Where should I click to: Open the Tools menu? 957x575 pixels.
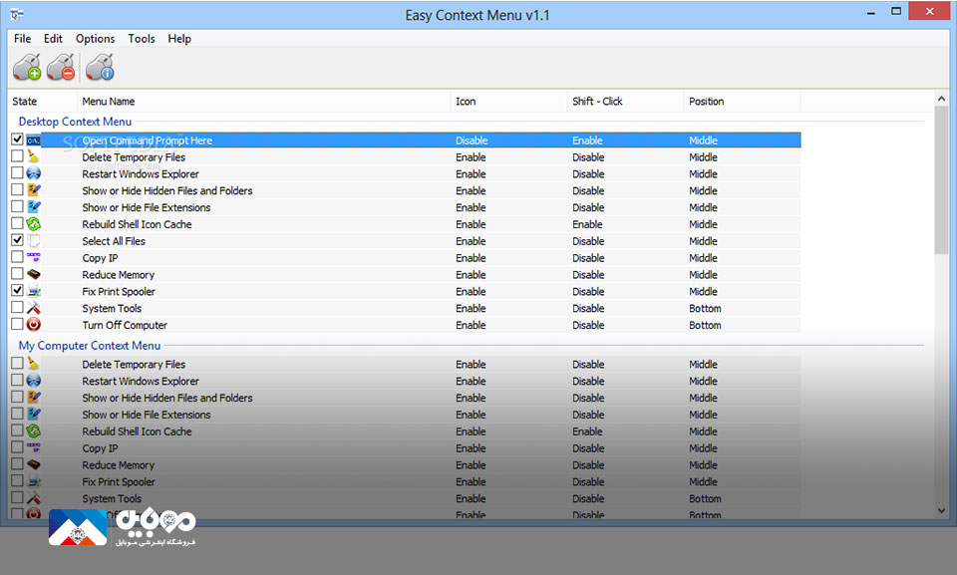pyautogui.click(x=141, y=39)
